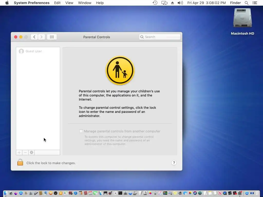The height and width of the screenshot is (197, 263).
Task: Click the display mirroring menu bar icon
Action: (x=164, y=3)
